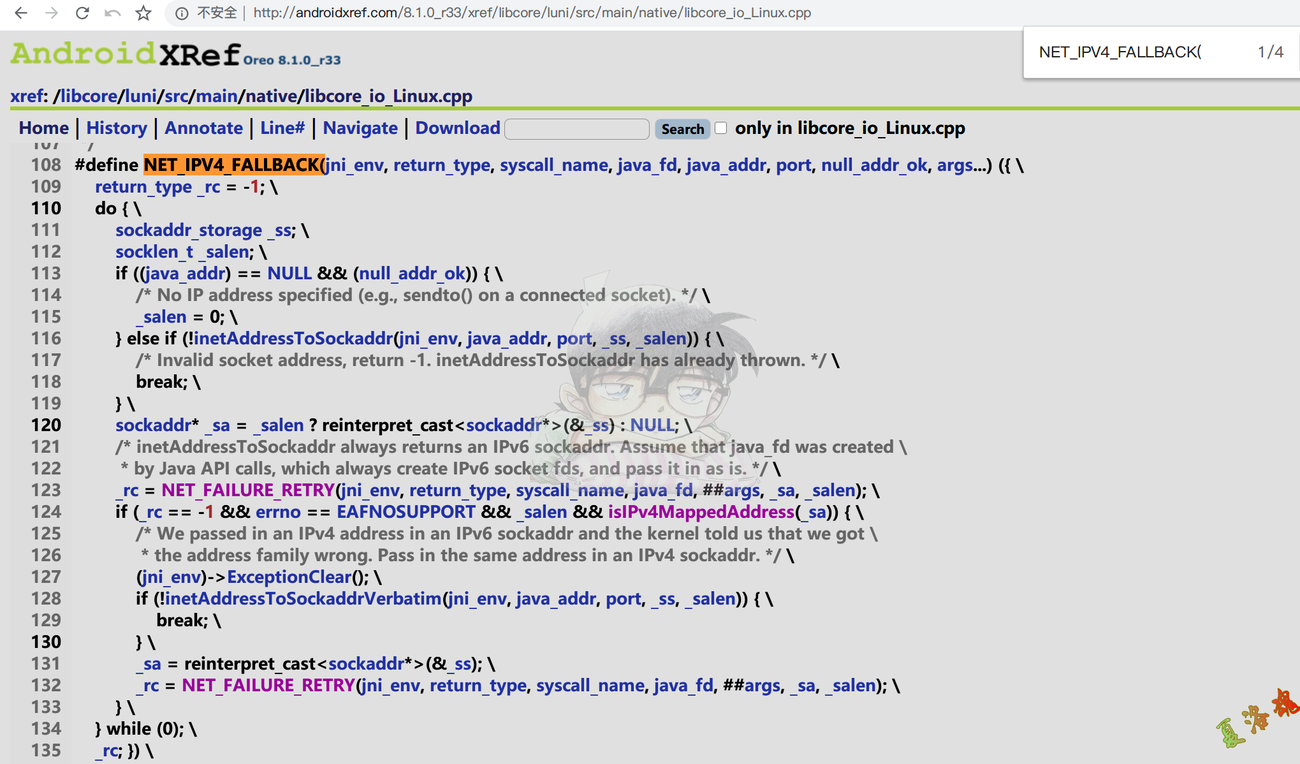This screenshot has height=764, width=1300.
Task: Open the History menu item
Action: coord(117,128)
